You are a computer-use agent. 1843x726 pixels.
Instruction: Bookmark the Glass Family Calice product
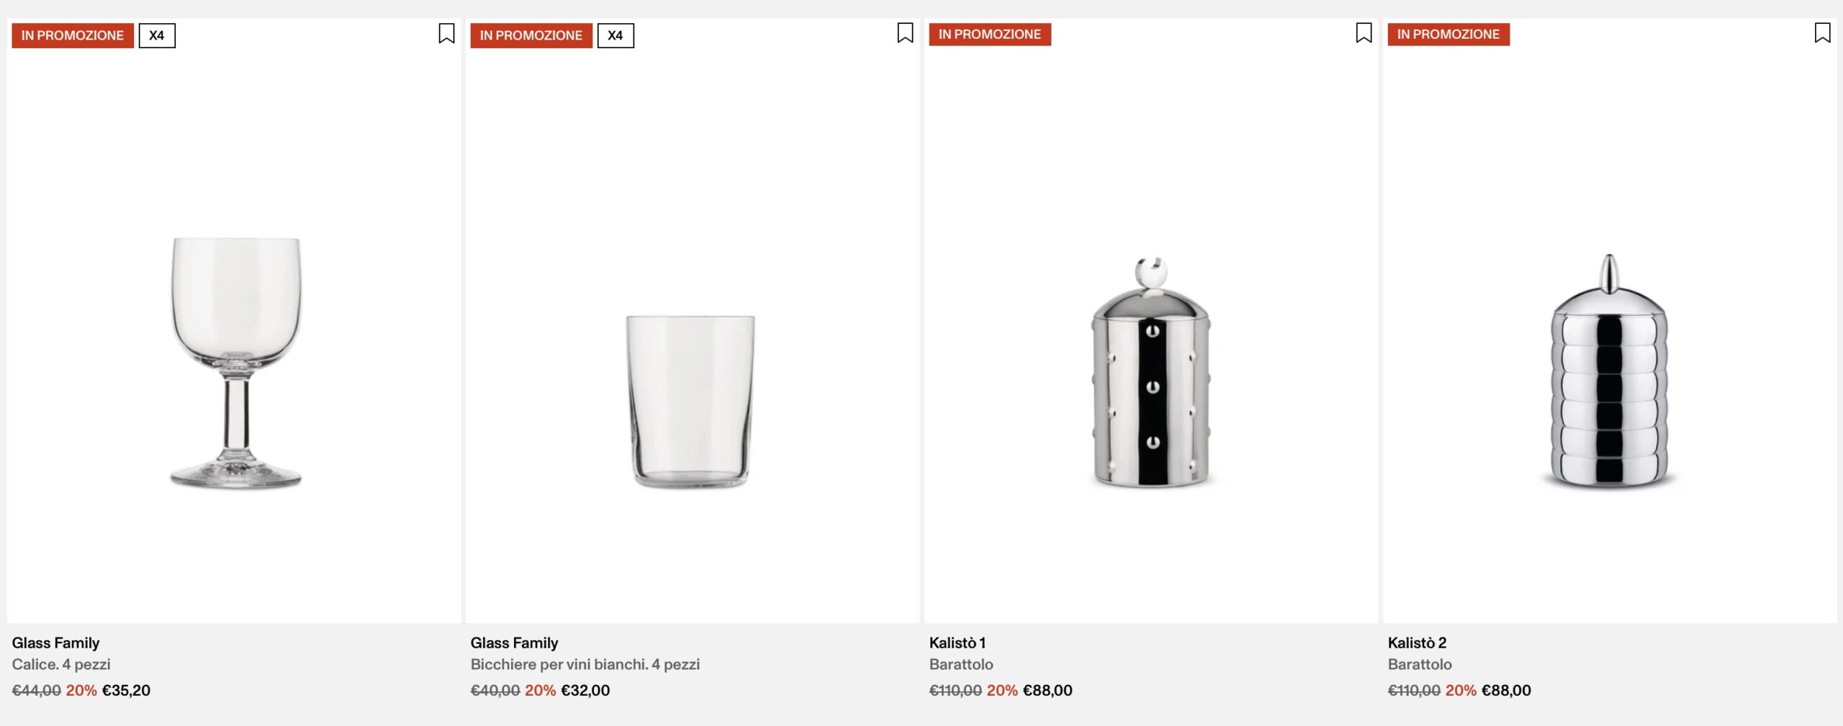[x=446, y=34]
